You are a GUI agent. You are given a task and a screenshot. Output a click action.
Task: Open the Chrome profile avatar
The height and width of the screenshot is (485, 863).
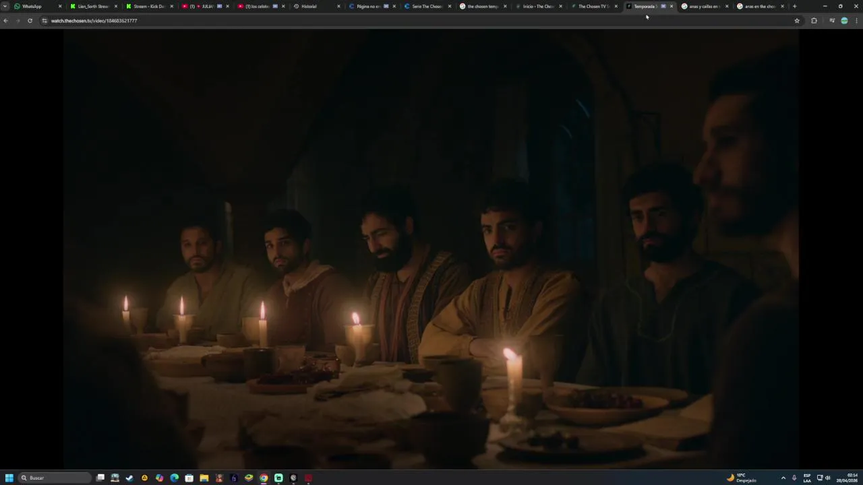point(844,21)
